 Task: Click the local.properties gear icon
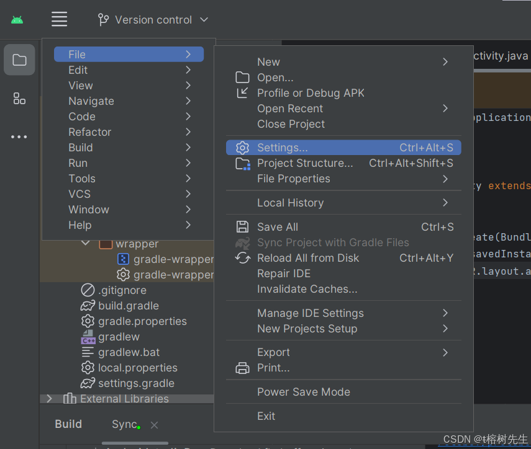[88, 368]
